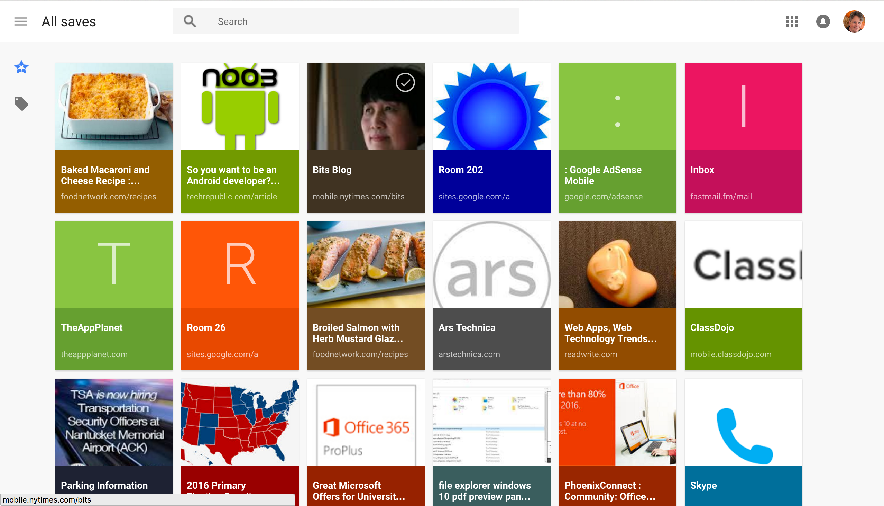The height and width of the screenshot is (506, 884).
Task: Open the notifications bell
Action: point(822,21)
